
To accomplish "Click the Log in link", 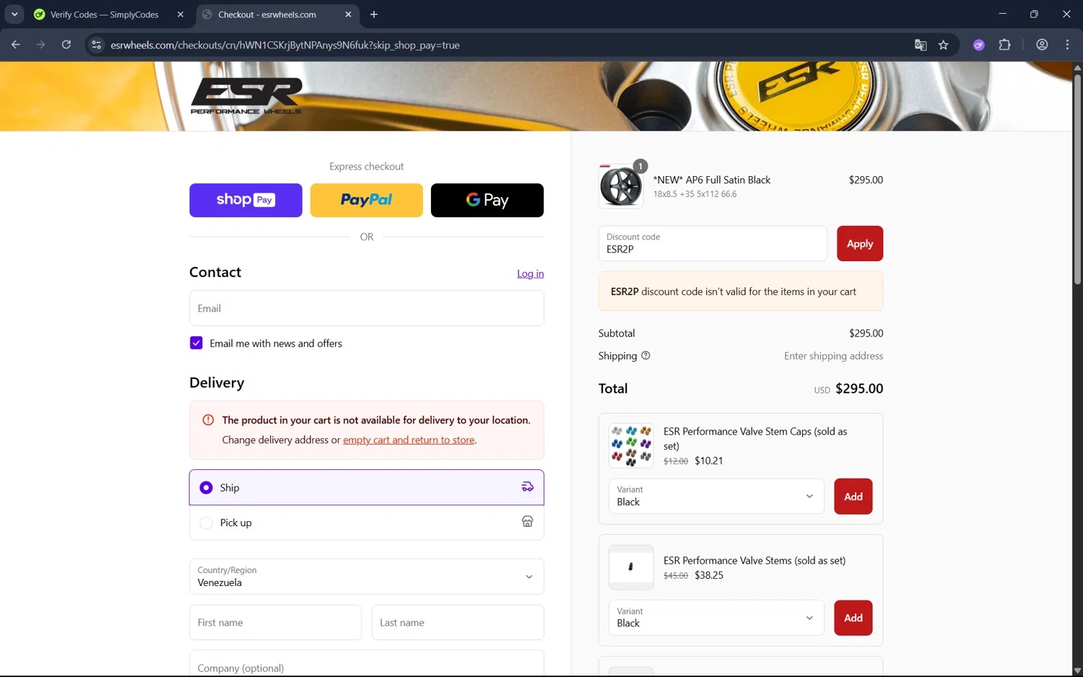I will (530, 274).
